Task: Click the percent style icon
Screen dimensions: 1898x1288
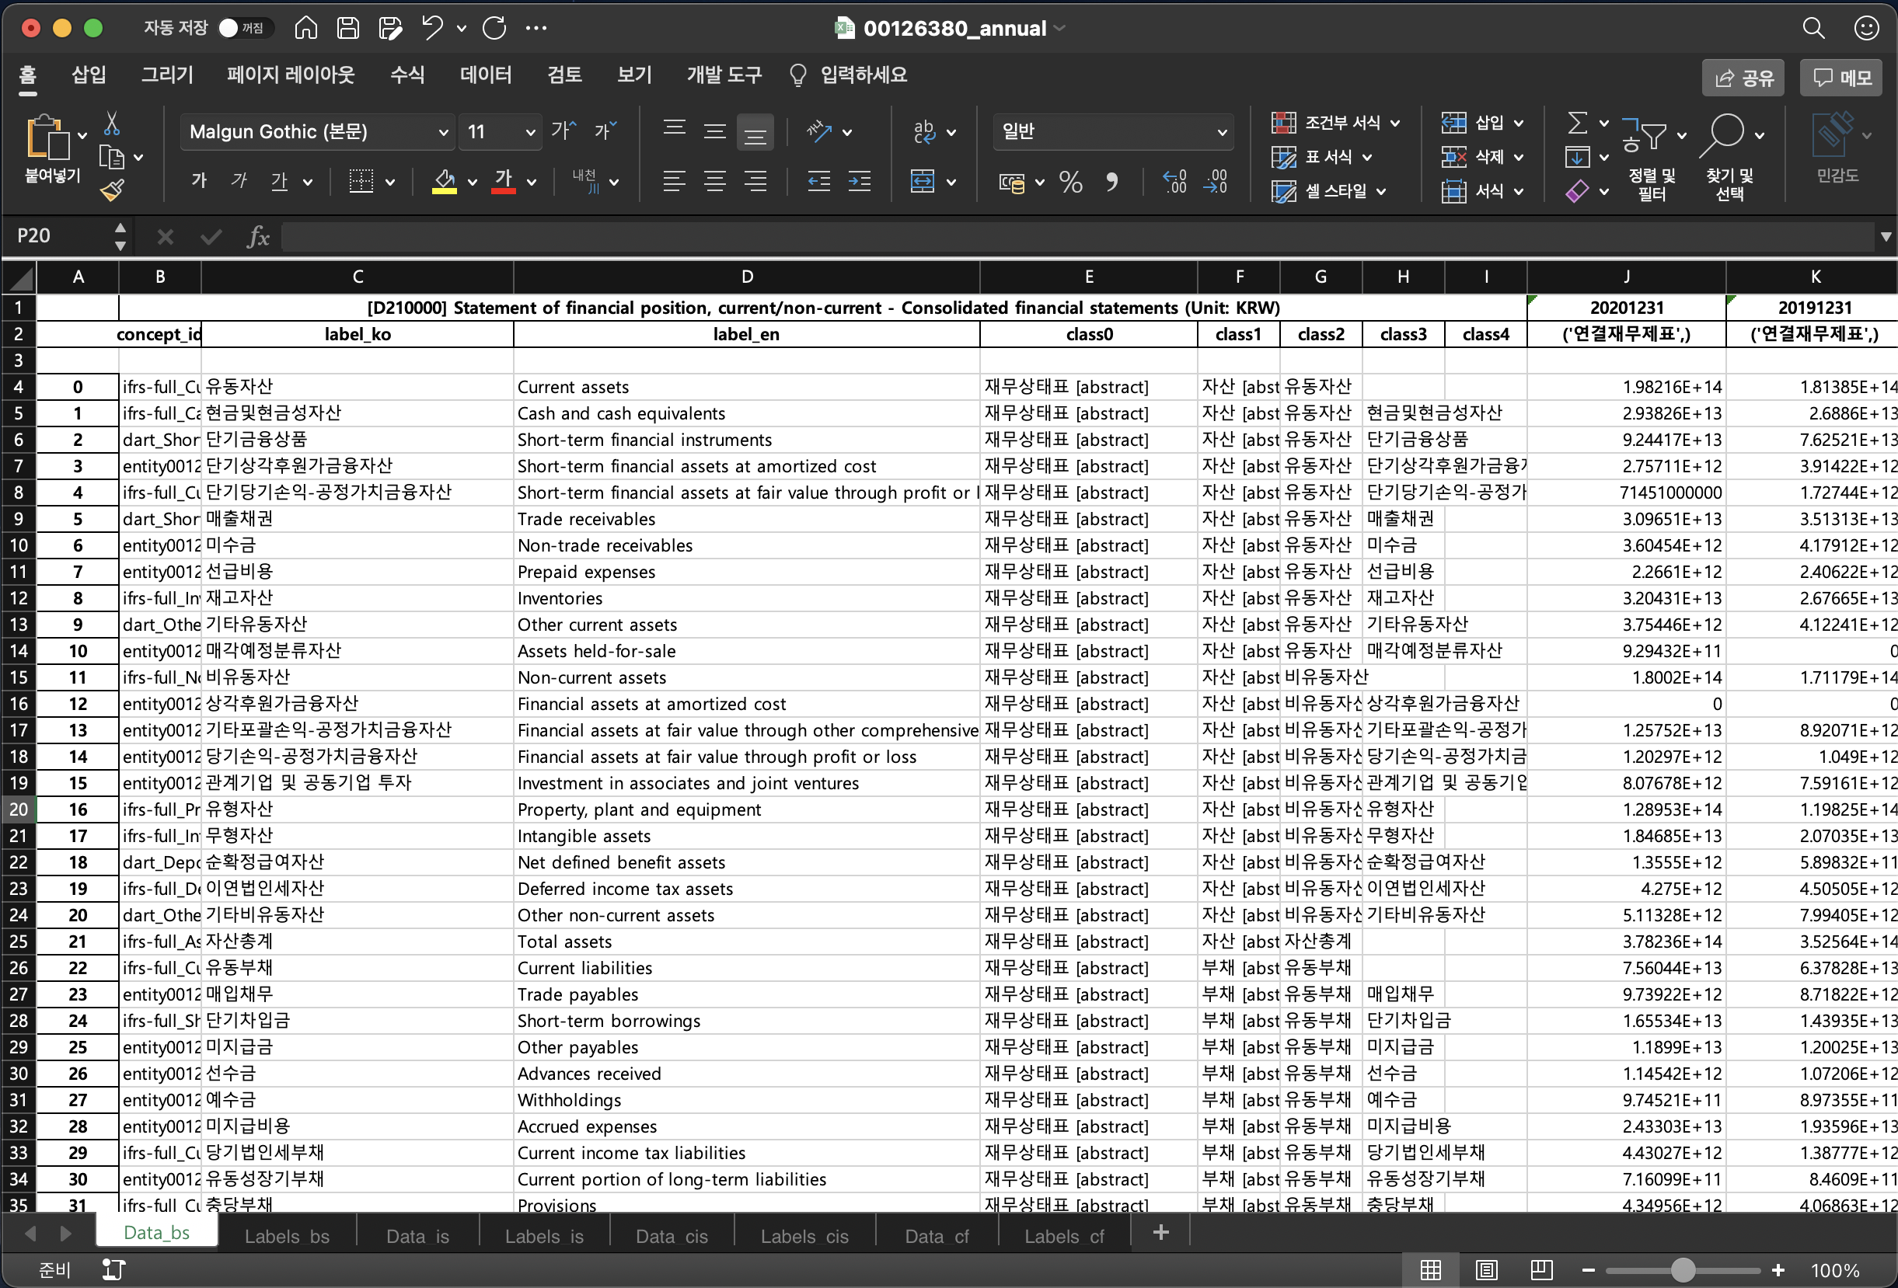Action: (1070, 181)
